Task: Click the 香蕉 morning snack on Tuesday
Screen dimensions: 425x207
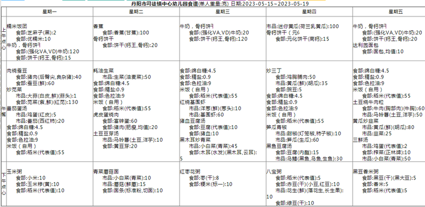Action: click(98, 27)
